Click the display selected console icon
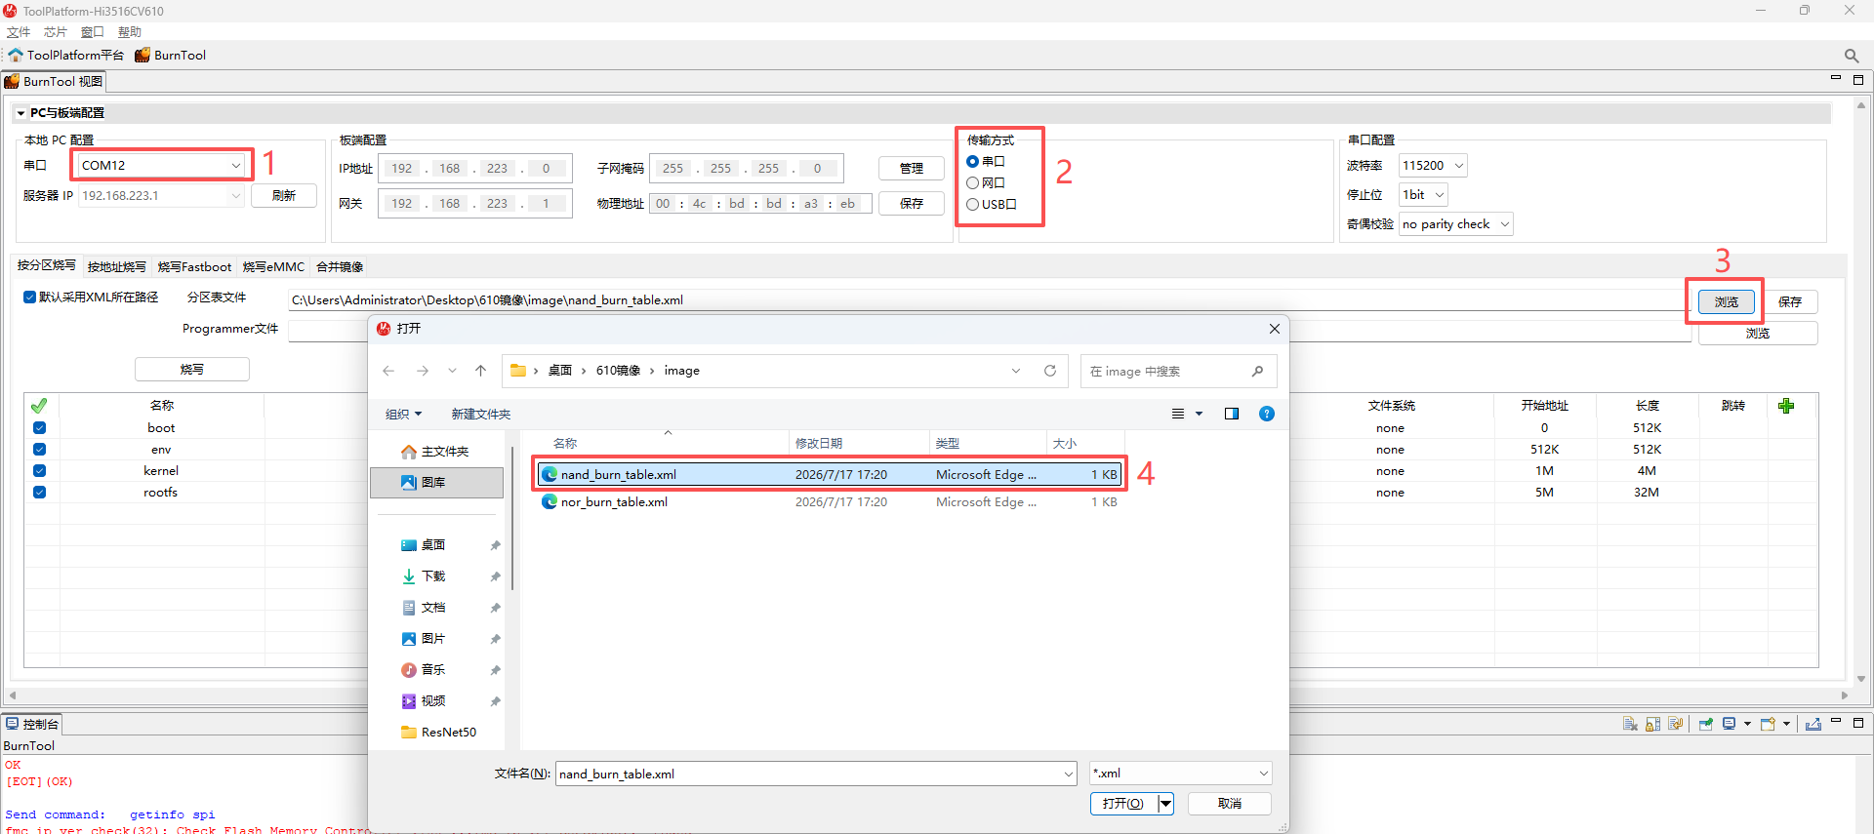This screenshot has width=1874, height=834. pyautogui.click(x=1730, y=724)
